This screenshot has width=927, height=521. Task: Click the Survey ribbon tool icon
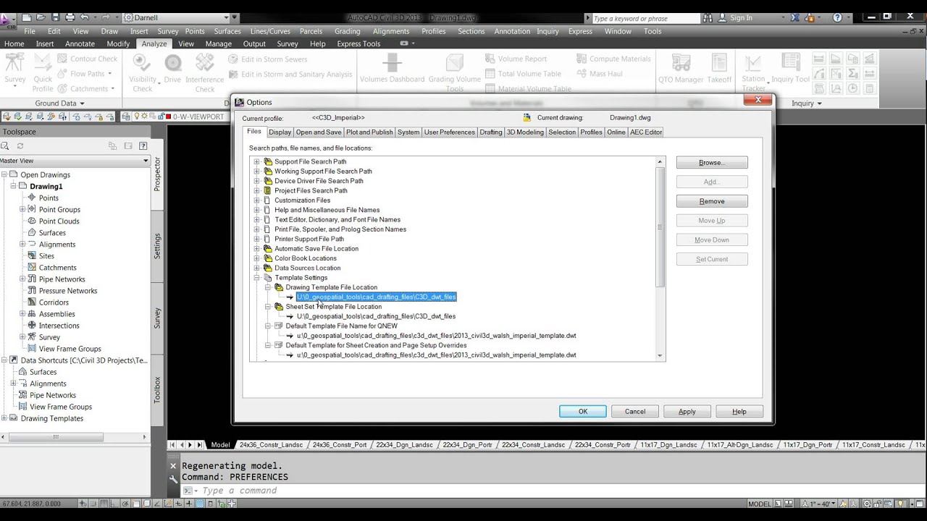[14, 63]
